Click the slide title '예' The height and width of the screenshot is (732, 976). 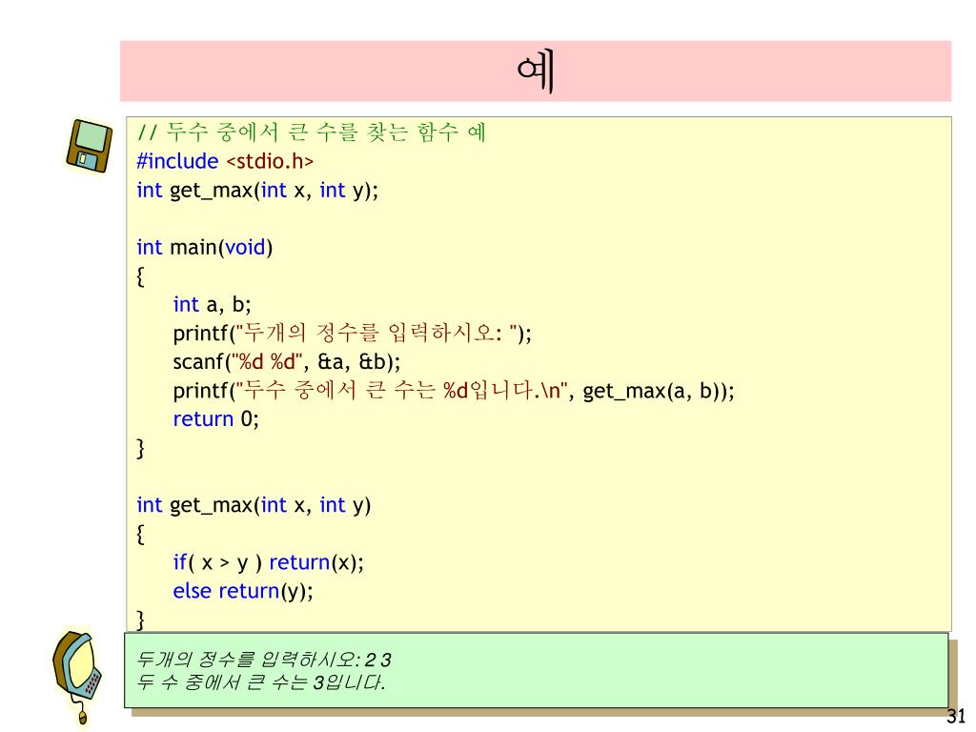[536, 71]
